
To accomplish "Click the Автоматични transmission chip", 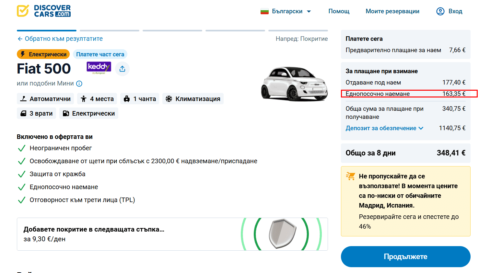I will coord(45,99).
